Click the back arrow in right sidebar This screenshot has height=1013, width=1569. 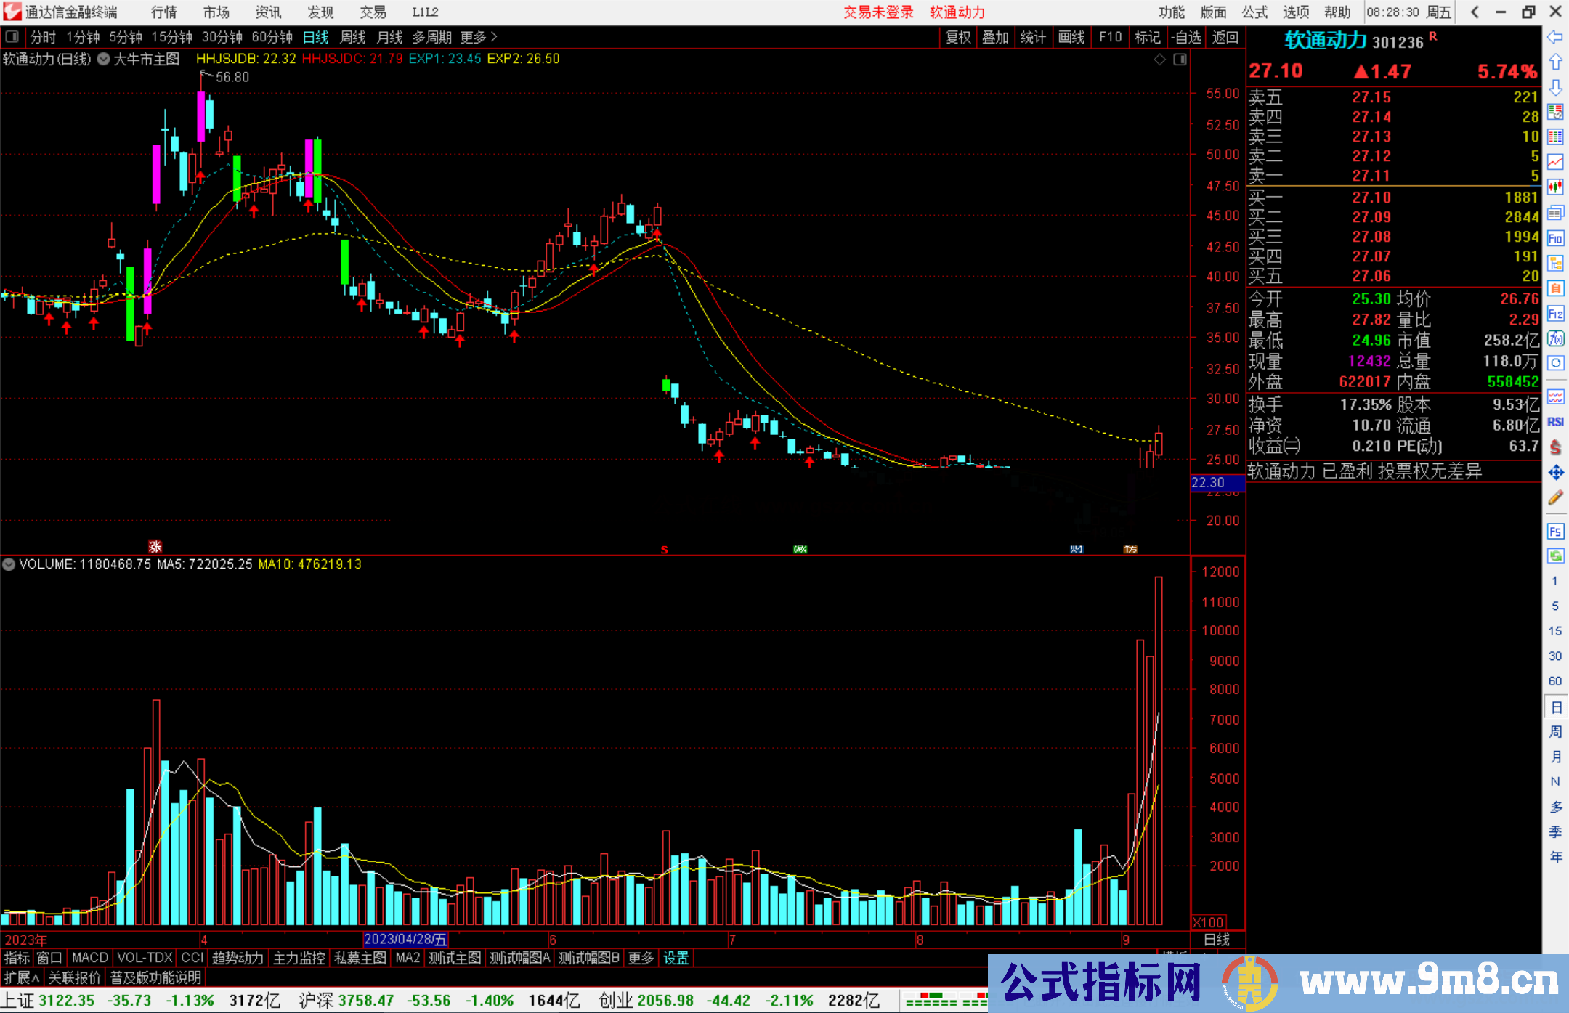tap(1555, 37)
